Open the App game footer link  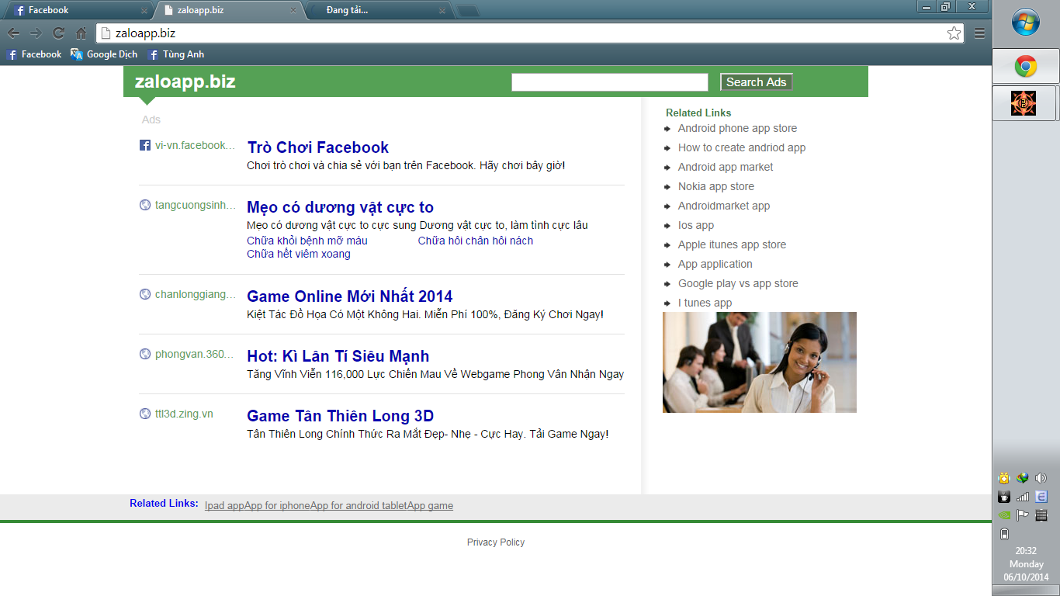pos(430,505)
